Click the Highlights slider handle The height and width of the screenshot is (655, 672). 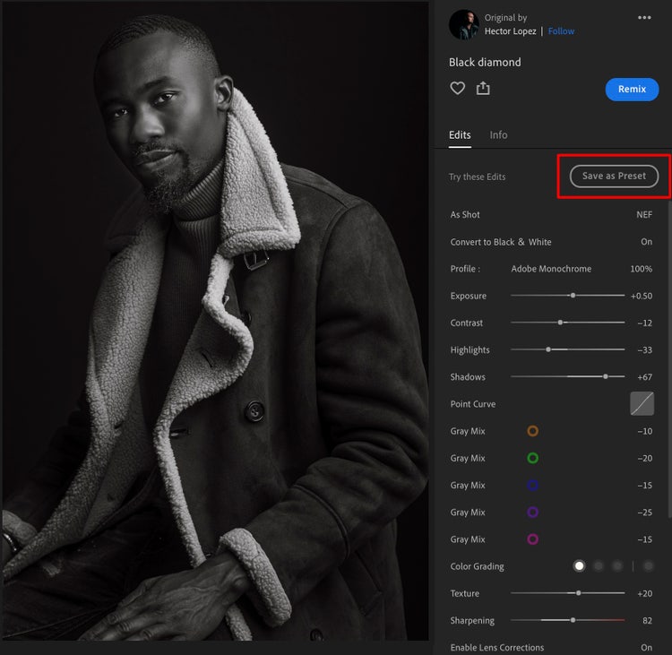pos(548,349)
